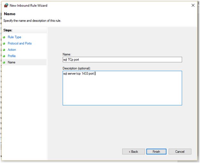Image resolution: width=200 pixels, height=163 pixels.
Task: Cancel the inbound rule wizard
Action: tap(180, 152)
